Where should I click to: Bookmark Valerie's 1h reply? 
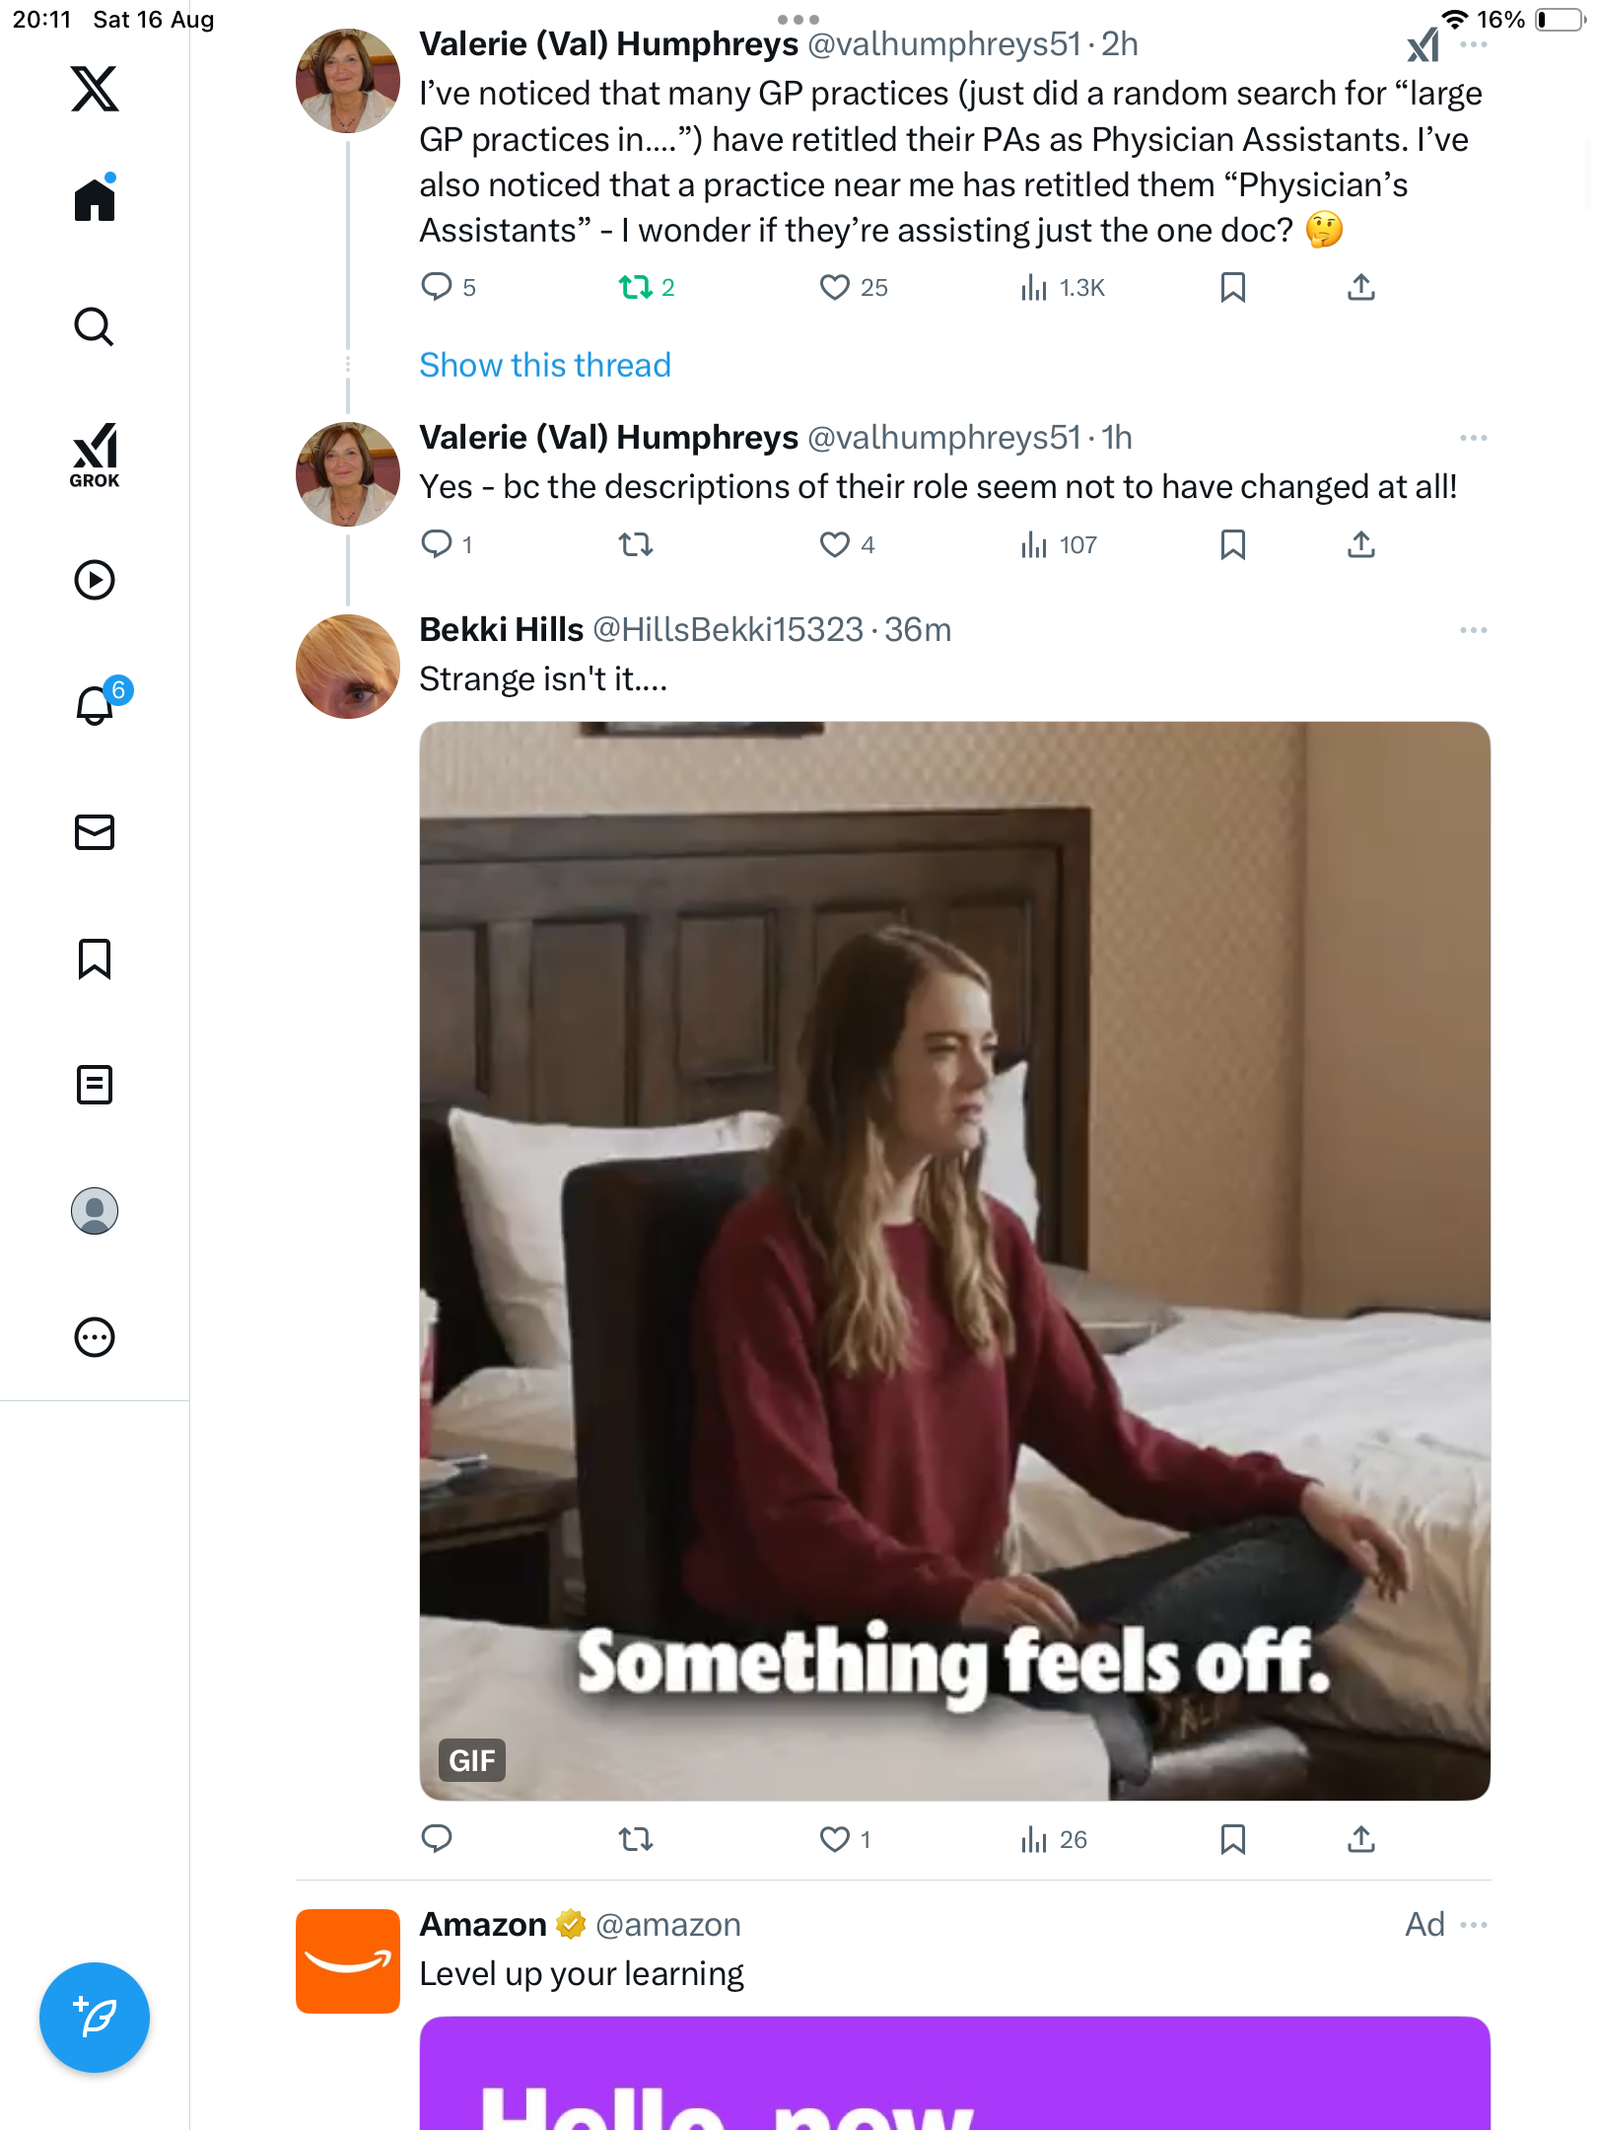click(1232, 545)
